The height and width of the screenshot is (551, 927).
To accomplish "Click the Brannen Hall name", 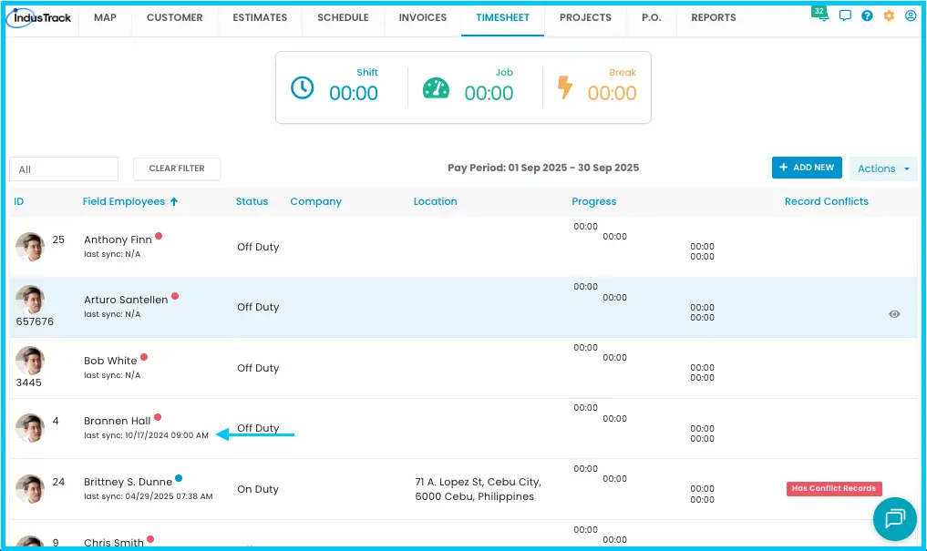I will (117, 421).
